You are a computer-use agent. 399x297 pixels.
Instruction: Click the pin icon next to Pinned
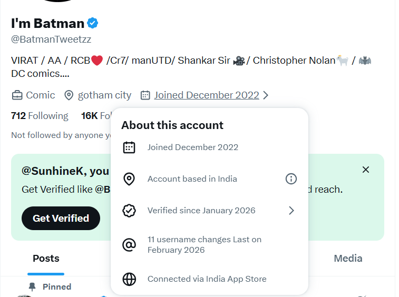[x=32, y=287]
